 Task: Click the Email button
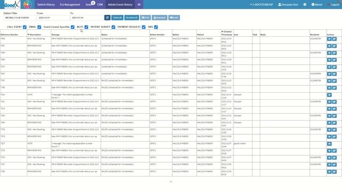pos(174,18)
